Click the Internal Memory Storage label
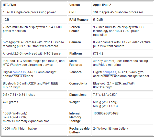Viewport: 155px width, 137px height. coord(75,117)
